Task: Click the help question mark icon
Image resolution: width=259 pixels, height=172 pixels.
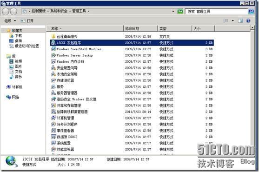Action: point(248,20)
